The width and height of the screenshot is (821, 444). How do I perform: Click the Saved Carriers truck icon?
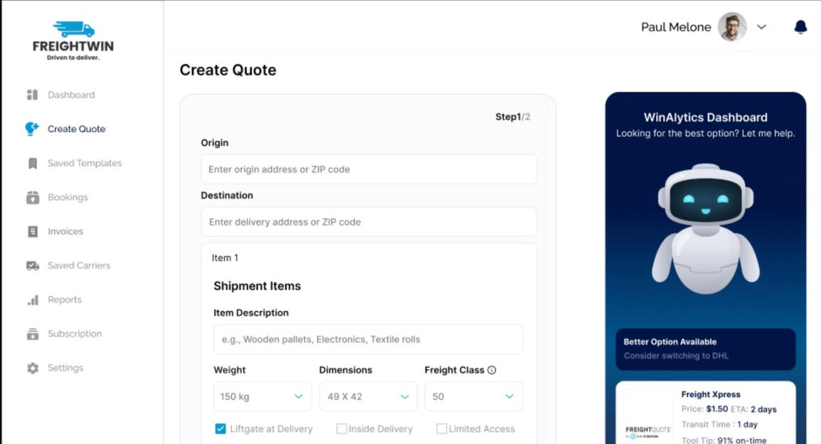point(32,265)
